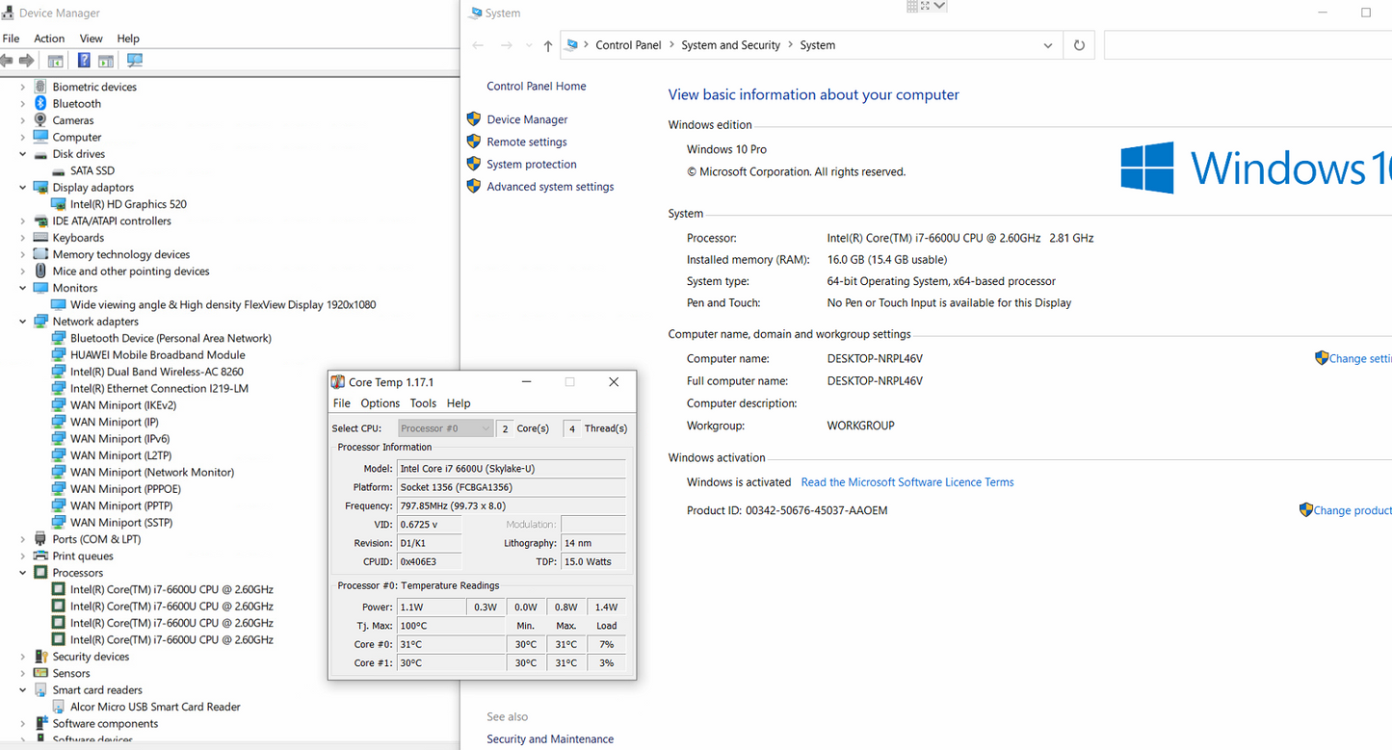Click the Core Temp title bar app icon

(x=338, y=382)
